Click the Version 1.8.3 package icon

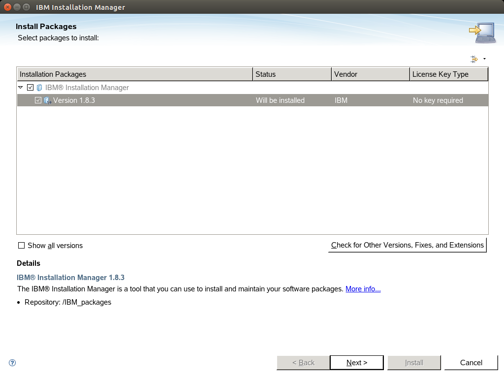coord(47,100)
